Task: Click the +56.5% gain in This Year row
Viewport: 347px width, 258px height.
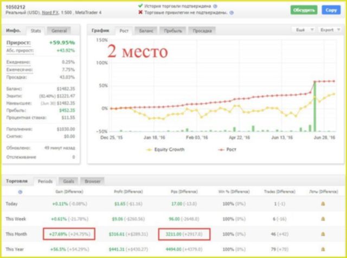Action: click(x=58, y=249)
